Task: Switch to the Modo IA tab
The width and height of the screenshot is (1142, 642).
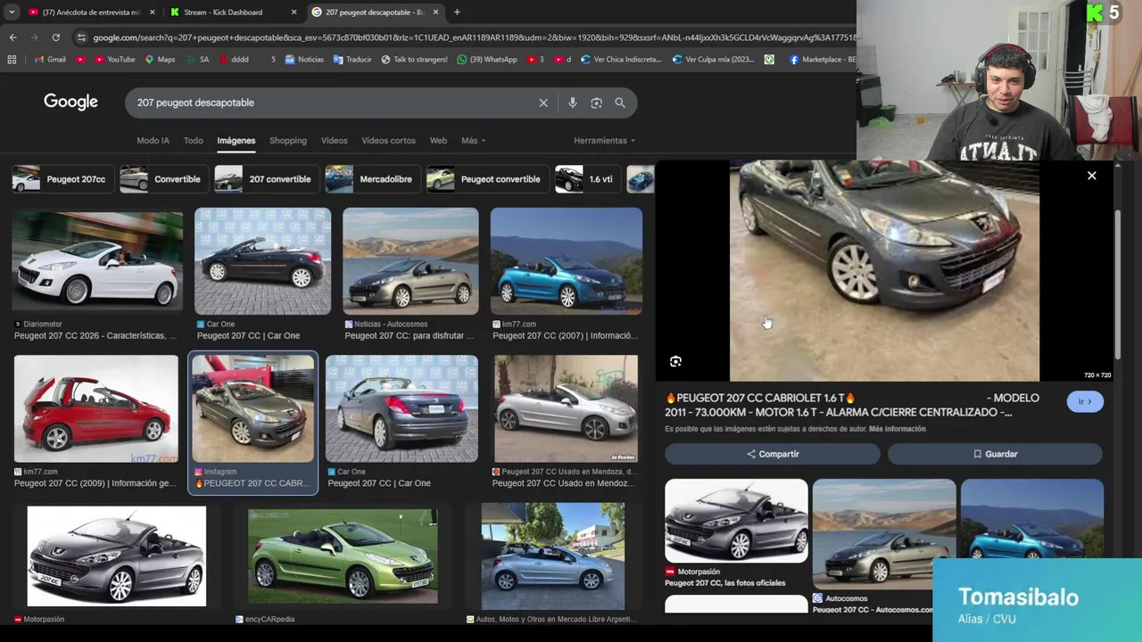Action: (153, 141)
